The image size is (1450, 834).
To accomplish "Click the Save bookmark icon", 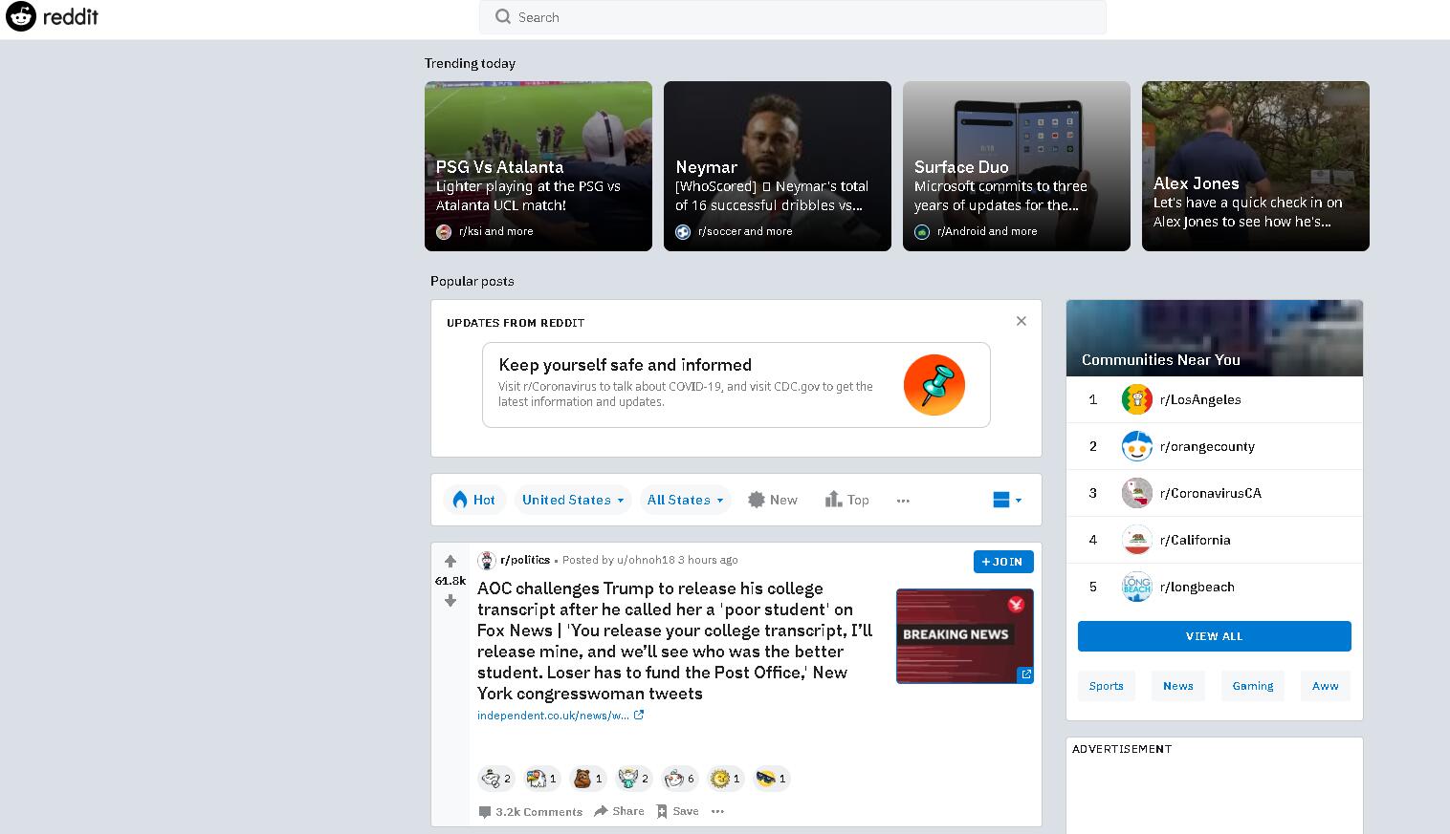I will click(x=662, y=811).
